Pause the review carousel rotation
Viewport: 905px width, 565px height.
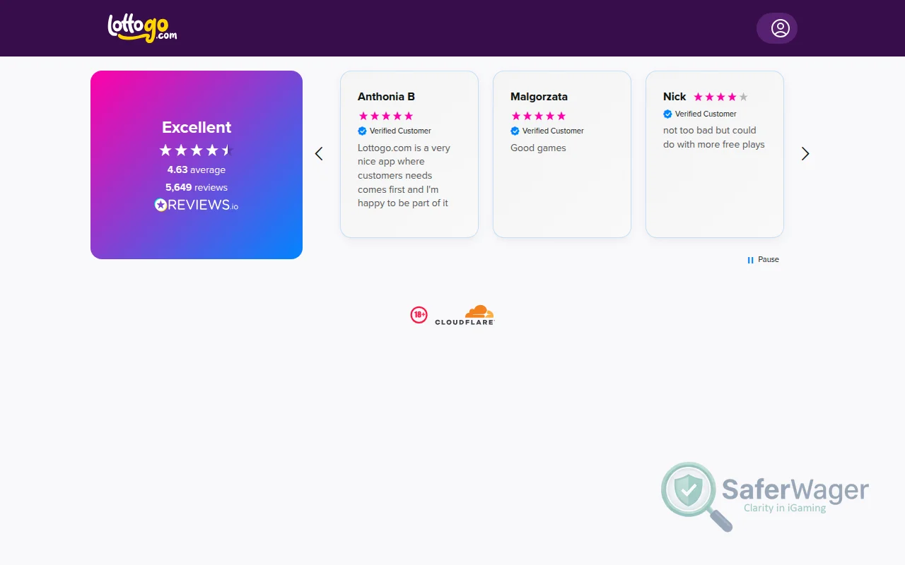(763, 259)
